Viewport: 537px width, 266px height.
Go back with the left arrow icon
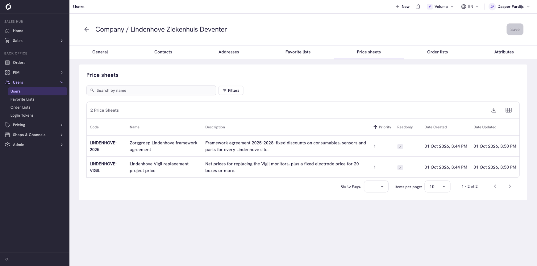(x=87, y=29)
